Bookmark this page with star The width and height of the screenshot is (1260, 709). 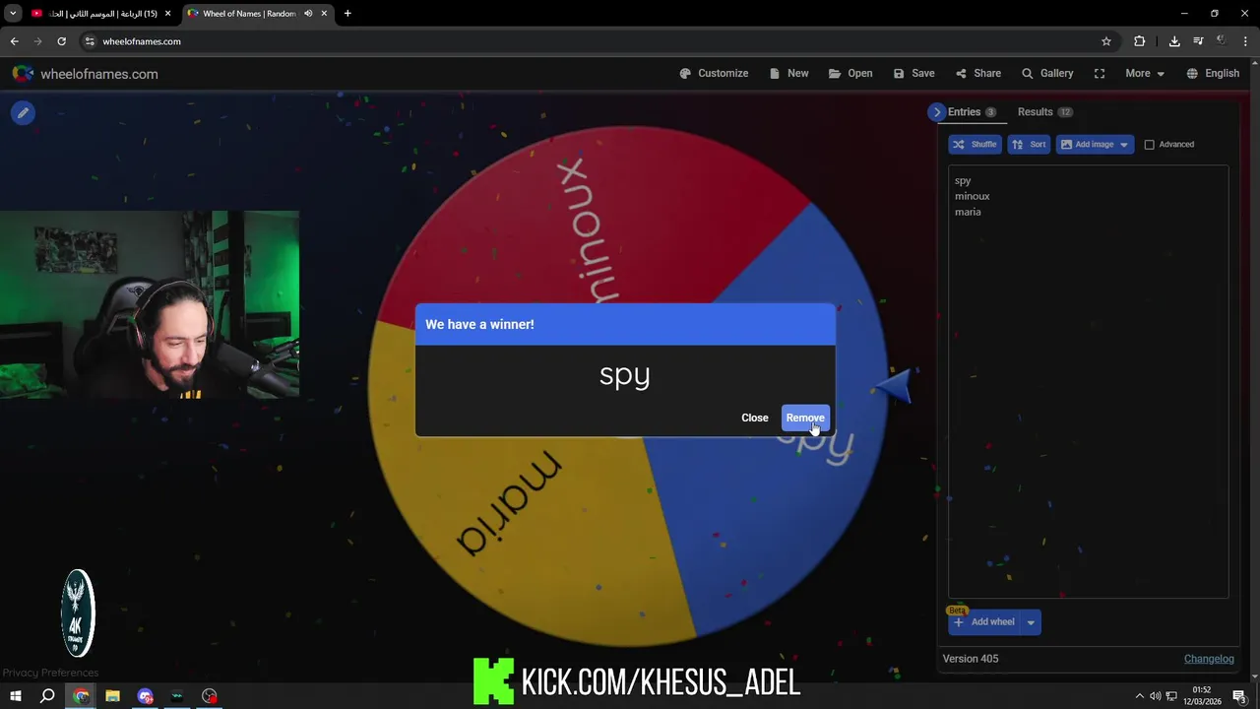pyautogui.click(x=1106, y=41)
